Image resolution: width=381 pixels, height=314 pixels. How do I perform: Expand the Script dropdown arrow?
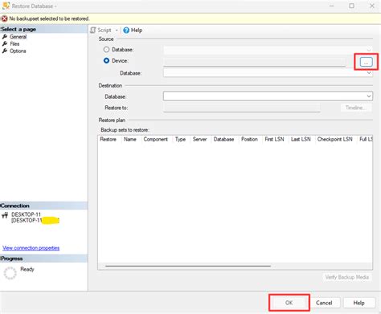coord(117,31)
